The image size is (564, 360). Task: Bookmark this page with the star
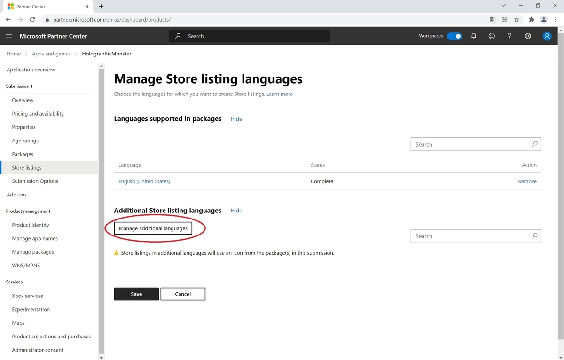coord(517,20)
